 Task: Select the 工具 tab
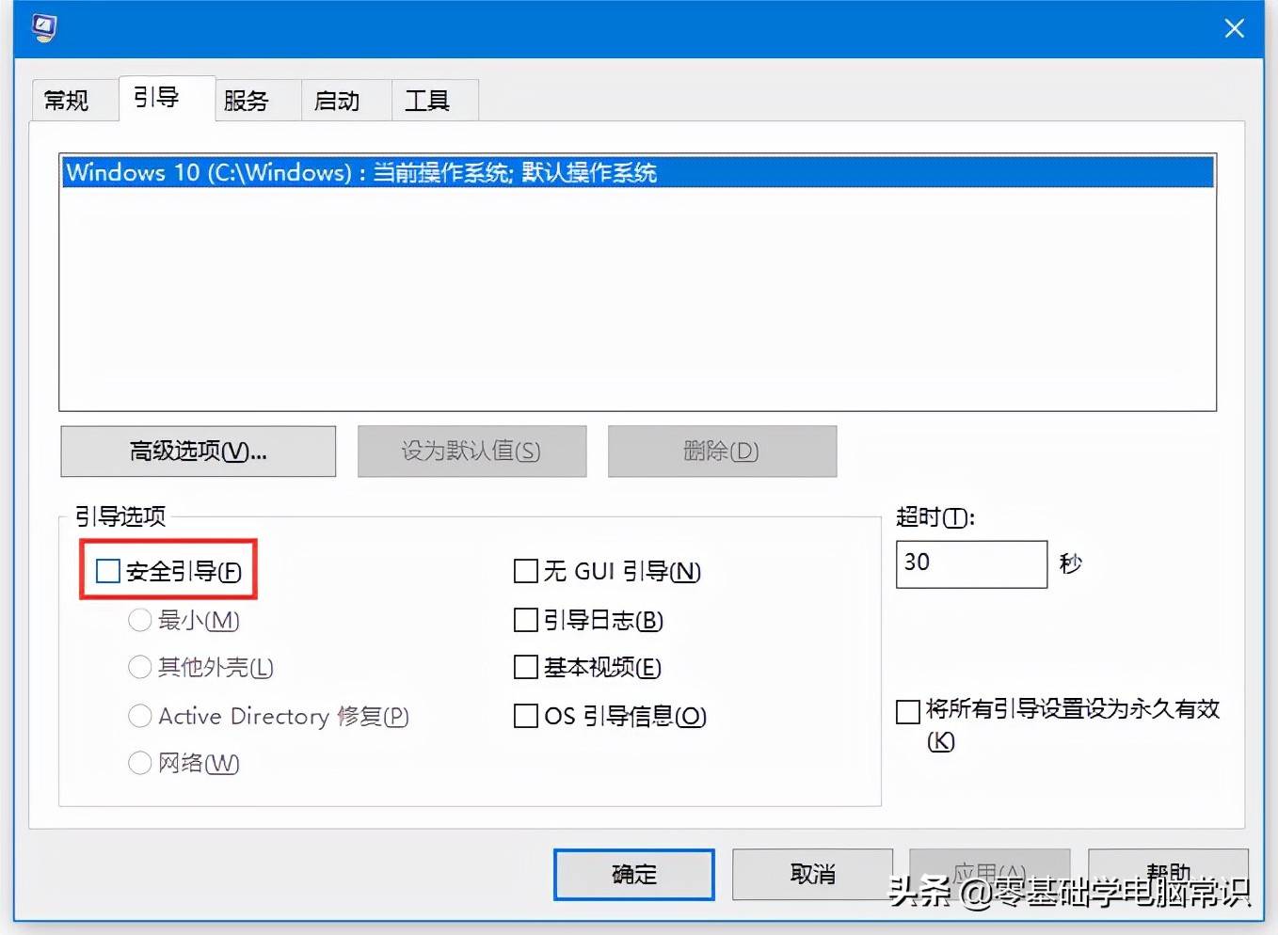click(427, 100)
